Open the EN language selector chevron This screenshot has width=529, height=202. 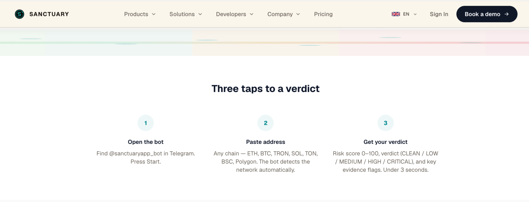point(415,14)
